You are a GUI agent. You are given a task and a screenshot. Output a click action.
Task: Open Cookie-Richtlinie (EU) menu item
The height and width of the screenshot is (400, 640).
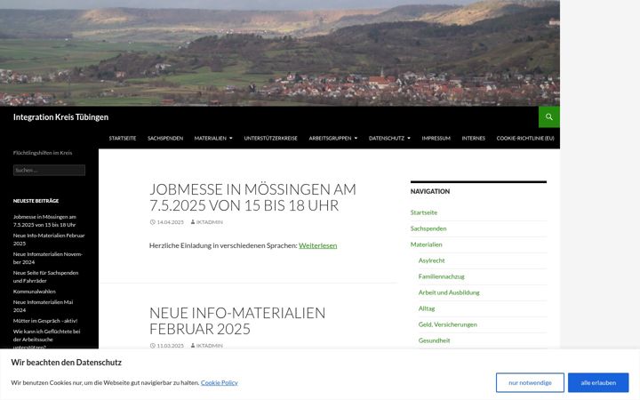[x=525, y=139]
